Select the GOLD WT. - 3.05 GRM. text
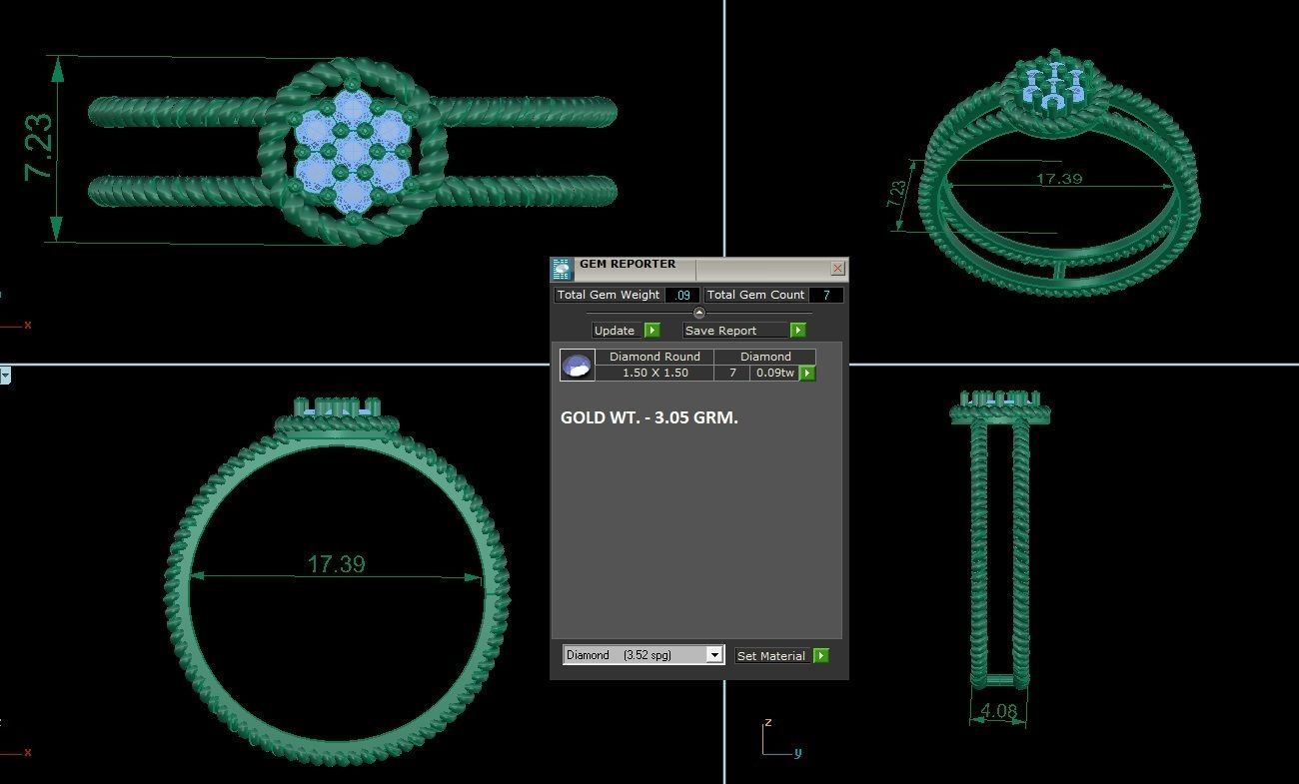The height and width of the screenshot is (784, 1299). click(x=649, y=418)
